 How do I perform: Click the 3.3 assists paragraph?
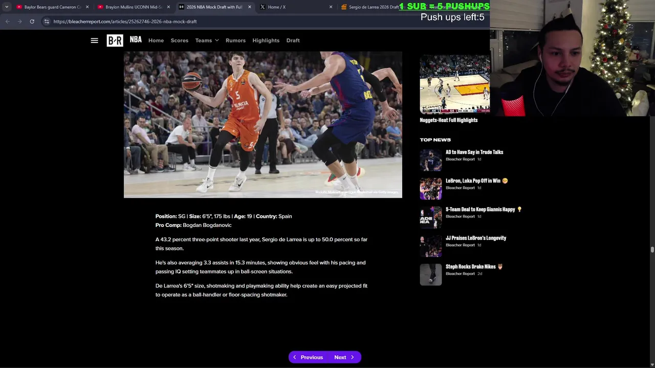coord(260,267)
